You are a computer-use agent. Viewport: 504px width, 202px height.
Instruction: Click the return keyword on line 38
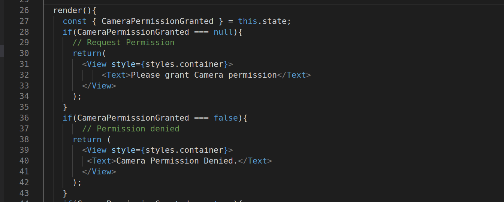point(87,140)
